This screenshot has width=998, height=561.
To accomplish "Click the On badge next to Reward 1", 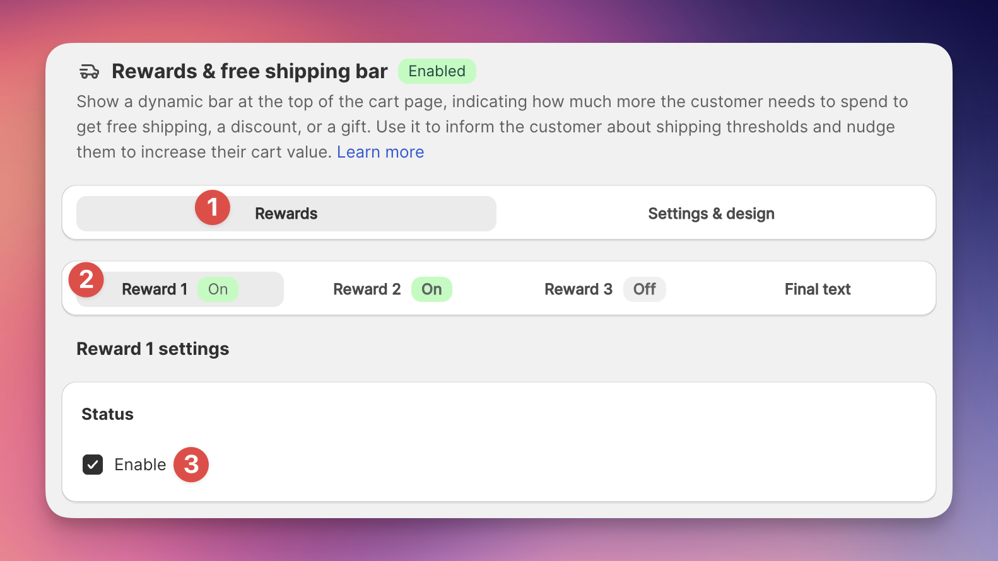I will [218, 289].
